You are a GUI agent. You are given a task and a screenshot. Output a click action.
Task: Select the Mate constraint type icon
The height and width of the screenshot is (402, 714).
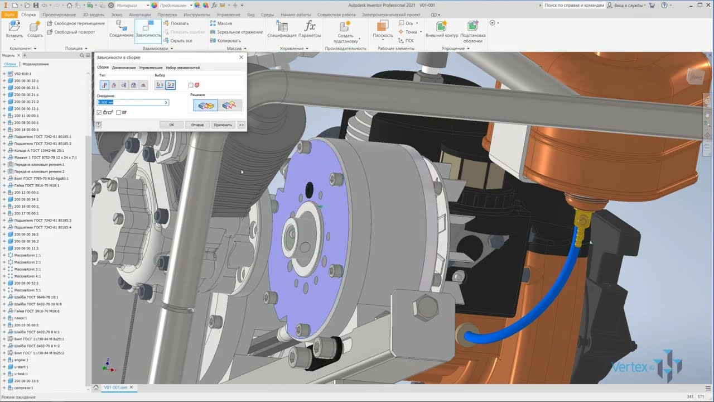(x=104, y=85)
